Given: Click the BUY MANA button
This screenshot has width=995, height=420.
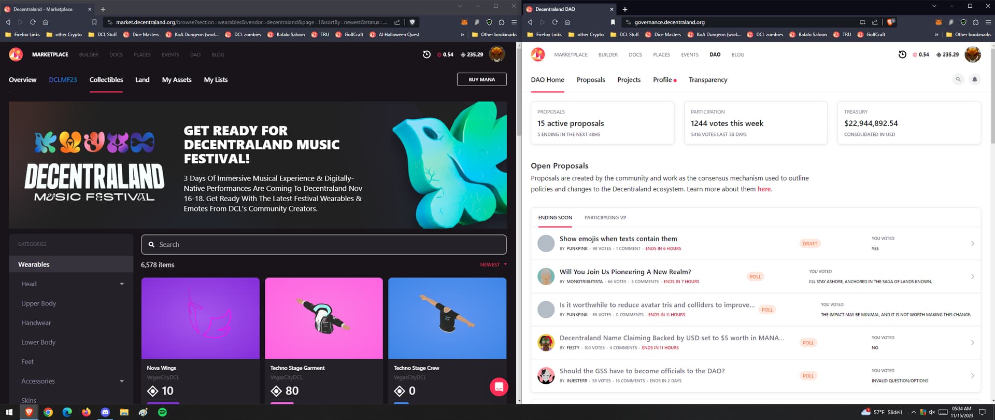Looking at the screenshot, I should click(481, 79).
